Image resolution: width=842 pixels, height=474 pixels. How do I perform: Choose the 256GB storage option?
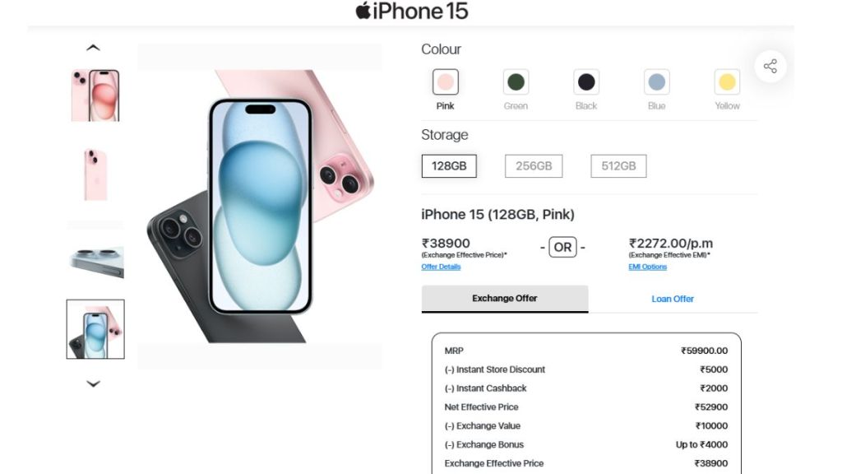[x=533, y=166]
